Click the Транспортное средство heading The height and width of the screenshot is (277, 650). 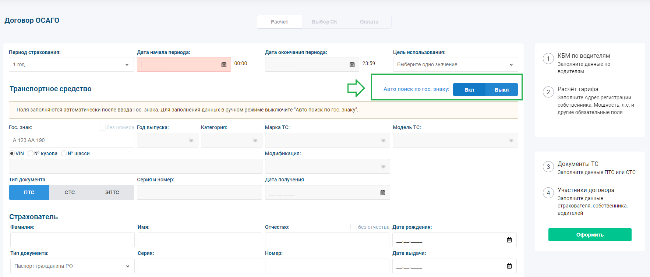point(50,89)
